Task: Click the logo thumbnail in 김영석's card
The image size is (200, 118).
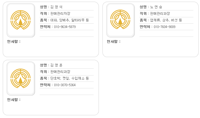Action: (x=21, y=20)
